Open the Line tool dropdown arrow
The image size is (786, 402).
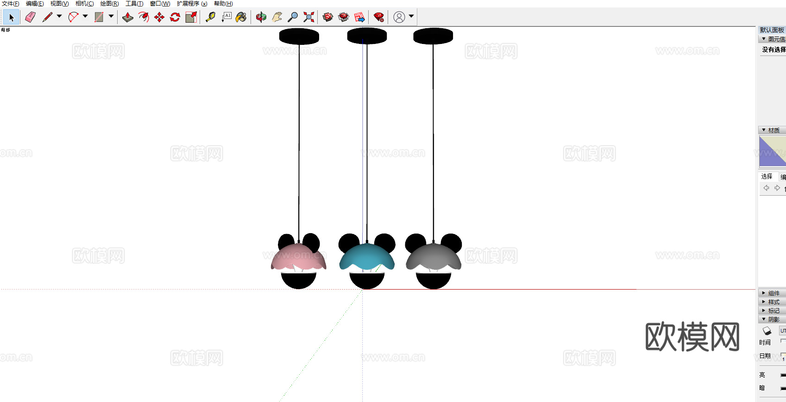pos(59,17)
